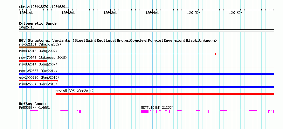Click the 126420k ruler tick label
The height and width of the screenshot is (129, 283).
pos(68,13)
